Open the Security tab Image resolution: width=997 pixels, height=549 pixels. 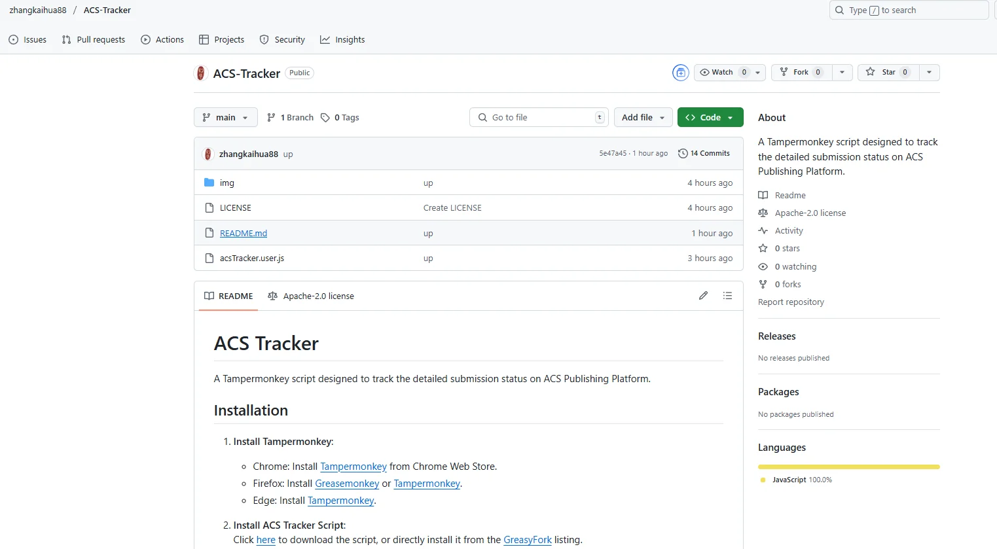point(282,39)
